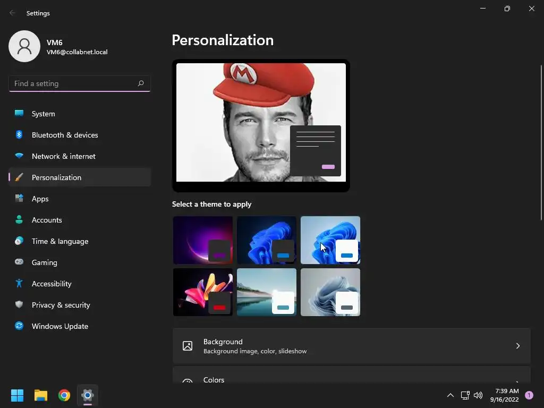The height and width of the screenshot is (408, 544).
Task: Open Time & language settings
Action: pos(80,241)
